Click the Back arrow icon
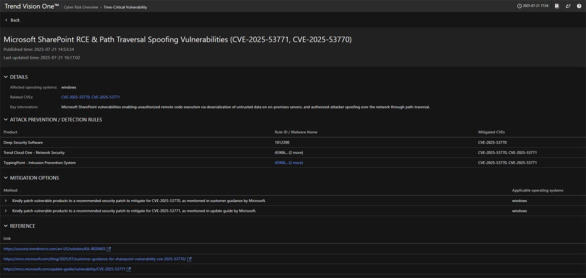This screenshot has width=586, height=278. (x=6, y=20)
